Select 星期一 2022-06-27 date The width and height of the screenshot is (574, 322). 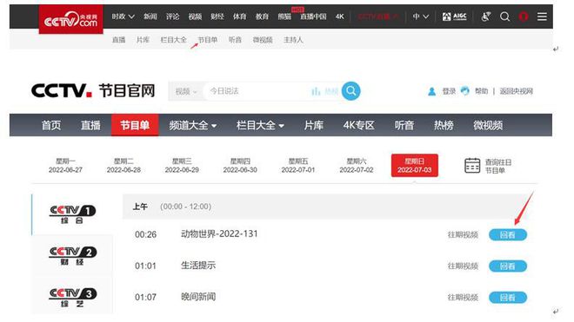[x=65, y=166]
